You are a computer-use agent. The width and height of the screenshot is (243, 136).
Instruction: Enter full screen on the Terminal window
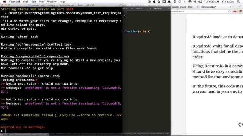[120, 5]
